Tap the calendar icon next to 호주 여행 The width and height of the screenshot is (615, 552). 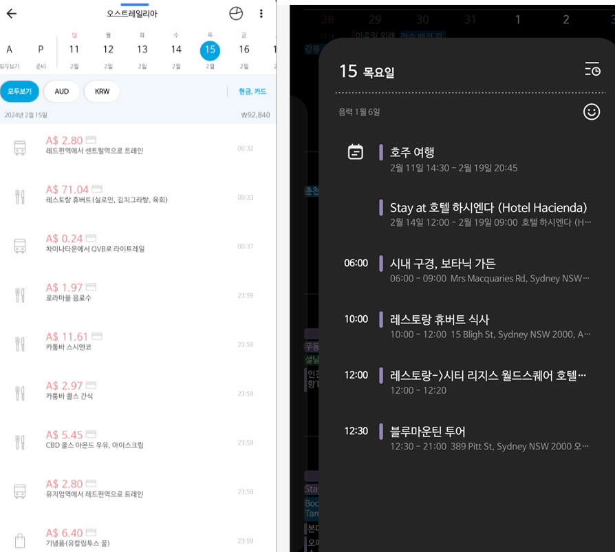coord(355,152)
